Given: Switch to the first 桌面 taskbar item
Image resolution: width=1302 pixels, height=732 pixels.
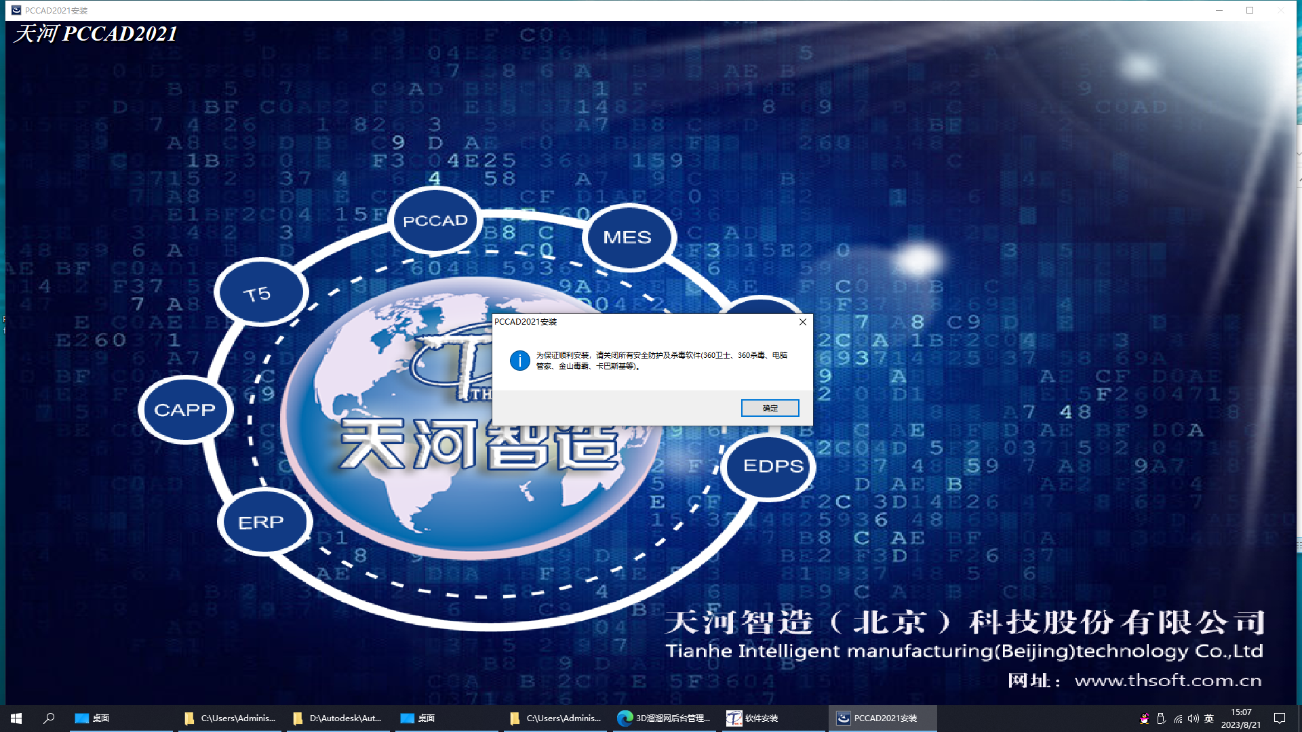Looking at the screenshot, I should (x=121, y=718).
